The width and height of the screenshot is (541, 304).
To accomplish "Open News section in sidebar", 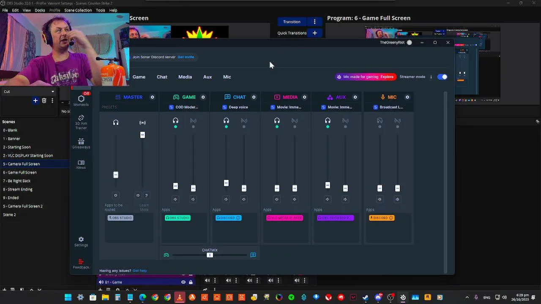I will click(x=81, y=165).
